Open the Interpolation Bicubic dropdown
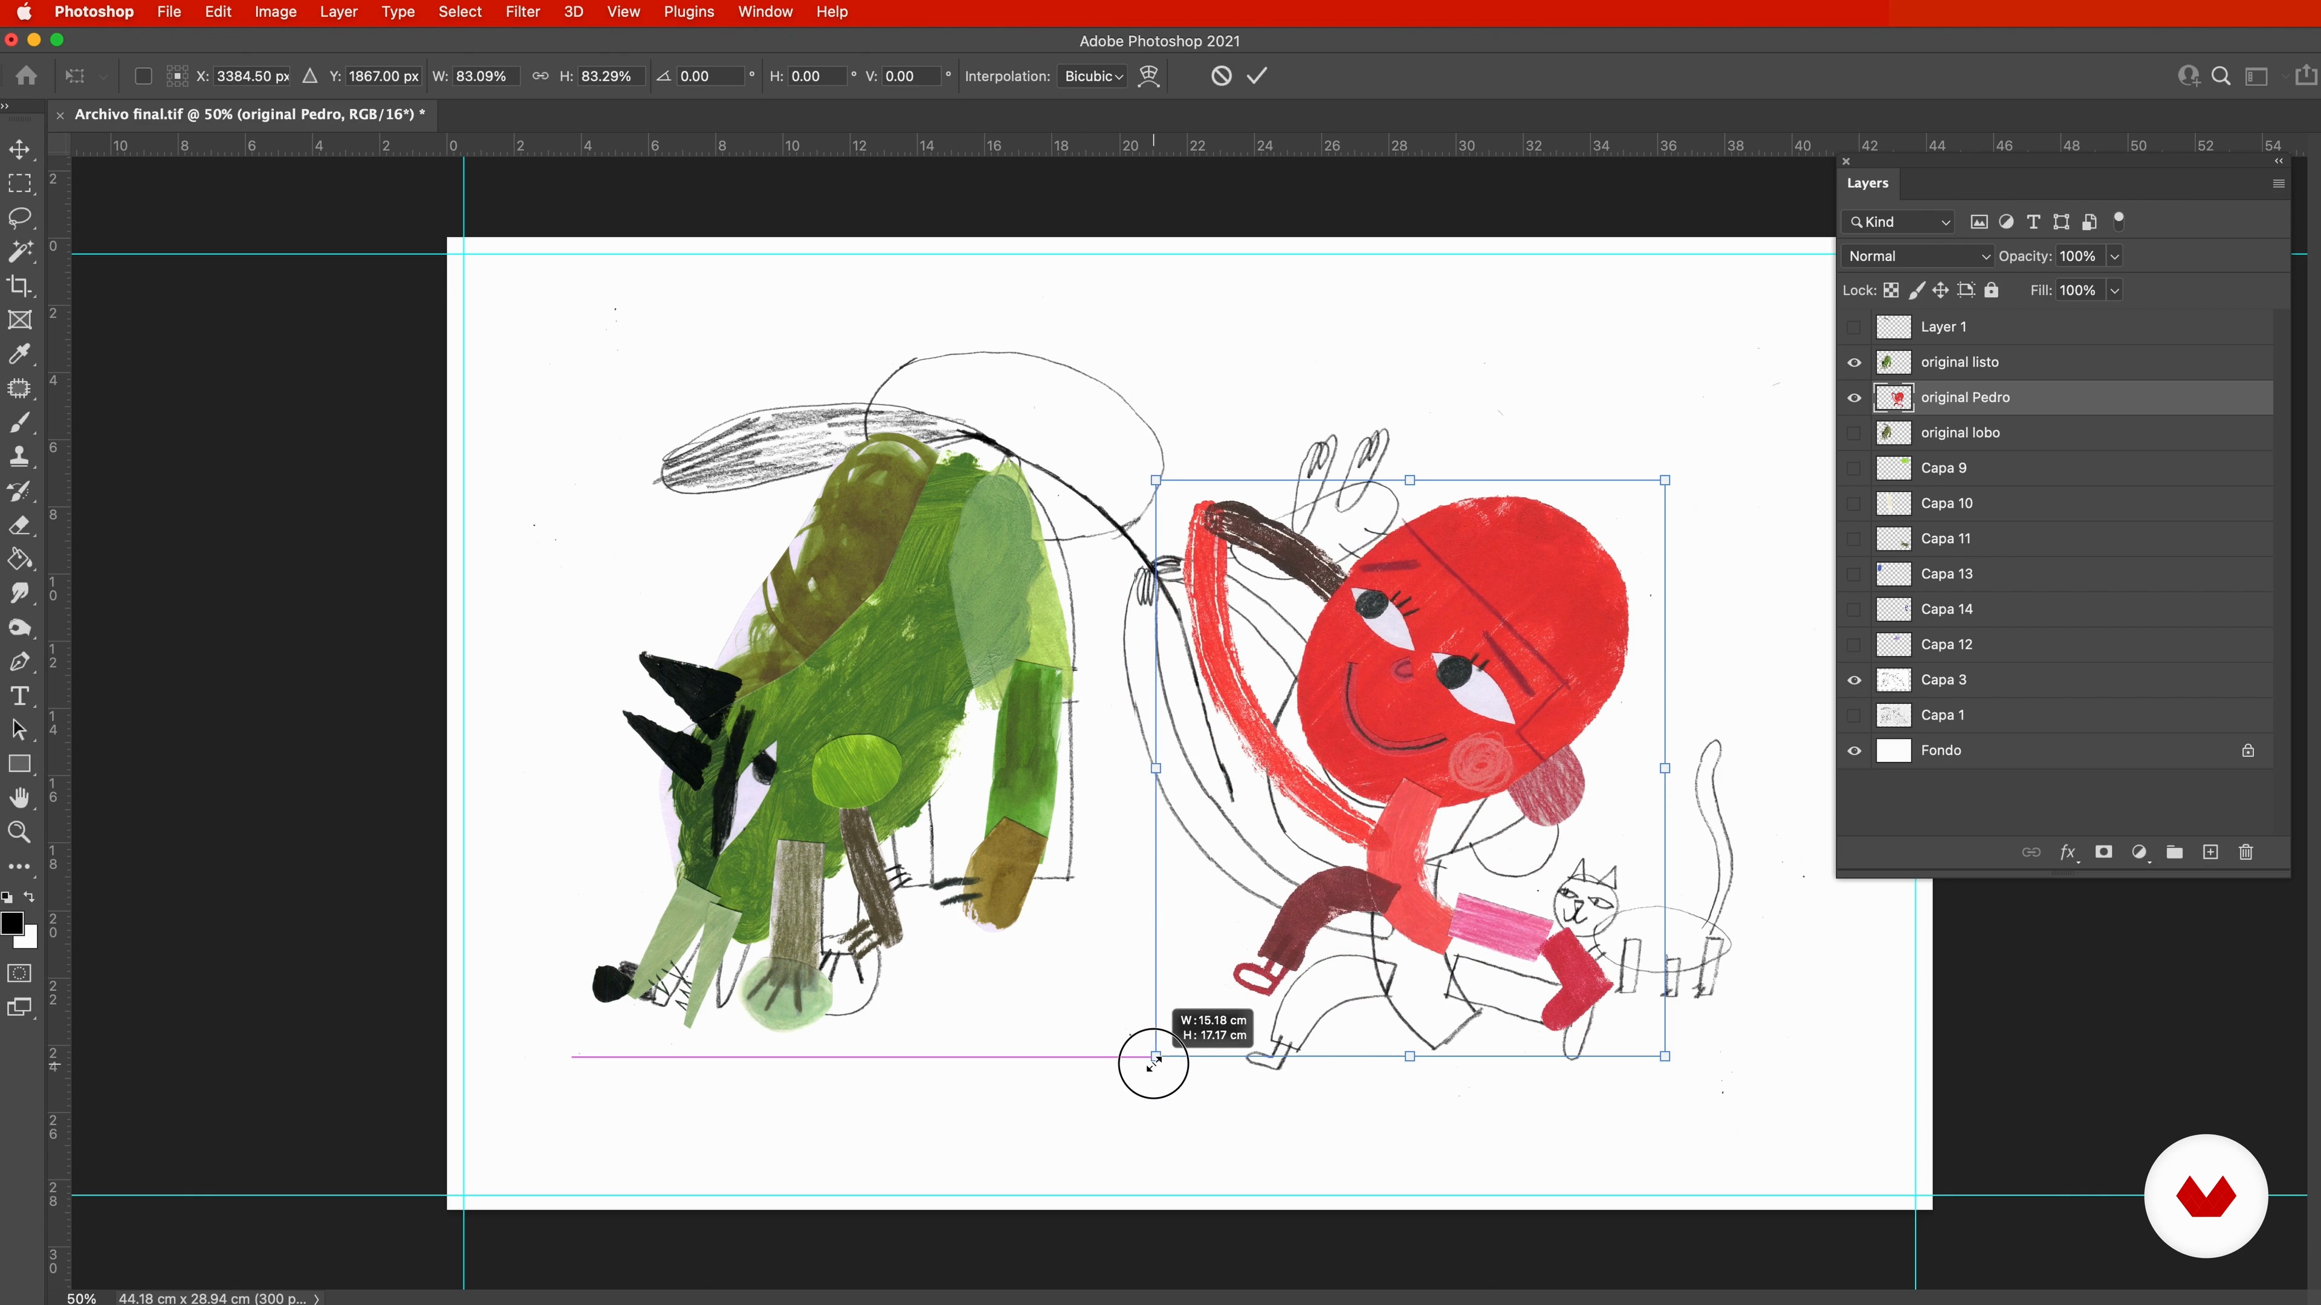This screenshot has width=2321, height=1305. pyautogui.click(x=1093, y=77)
